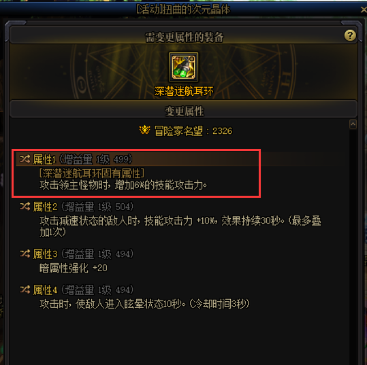Select the 深潜迷航耳环 equipment icon

click(184, 67)
